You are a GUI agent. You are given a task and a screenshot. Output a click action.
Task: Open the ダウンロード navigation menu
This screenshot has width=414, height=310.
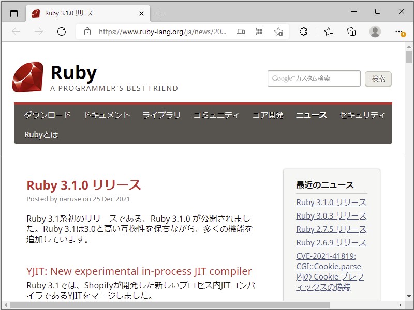tap(47, 115)
